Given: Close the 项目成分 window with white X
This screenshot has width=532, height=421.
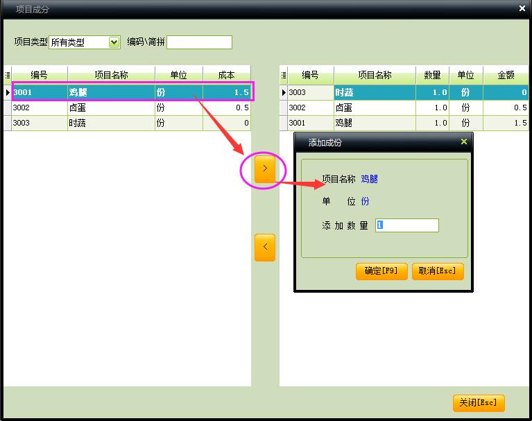Looking at the screenshot, I should pos(522,8).
